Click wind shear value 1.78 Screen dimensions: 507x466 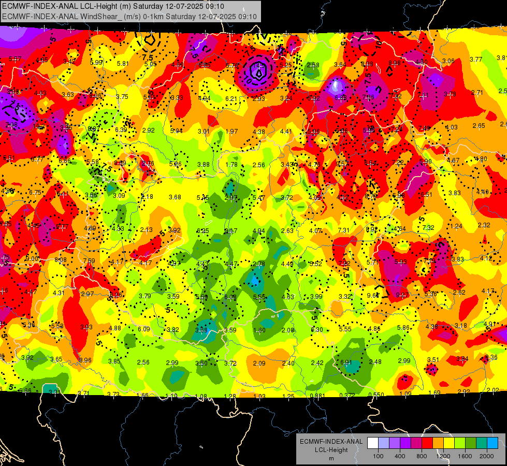coord(231,164)
